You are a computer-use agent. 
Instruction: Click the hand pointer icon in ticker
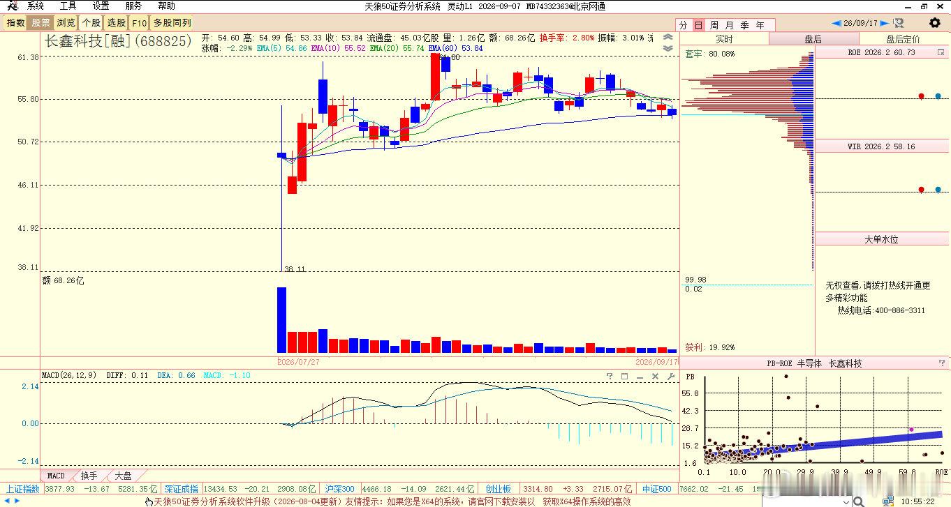pos(149,501)
